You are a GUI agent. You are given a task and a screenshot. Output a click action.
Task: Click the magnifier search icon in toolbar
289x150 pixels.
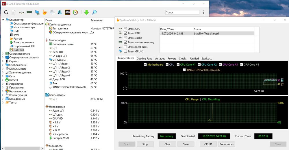pos(94,12)
